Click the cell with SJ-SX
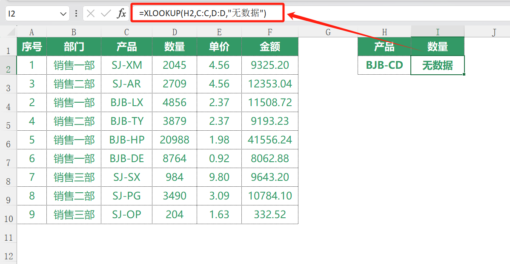This screenshot has height=264, width=510. tap(126, 177)
